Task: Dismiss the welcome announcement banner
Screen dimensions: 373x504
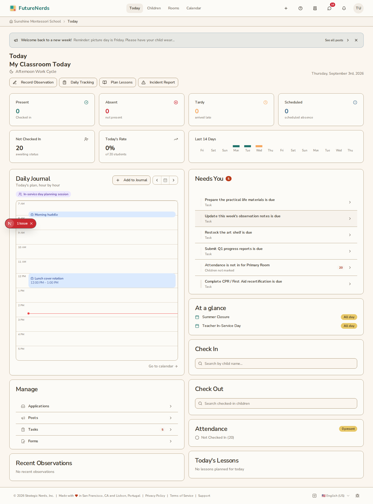Action: (x=356, y=40)
